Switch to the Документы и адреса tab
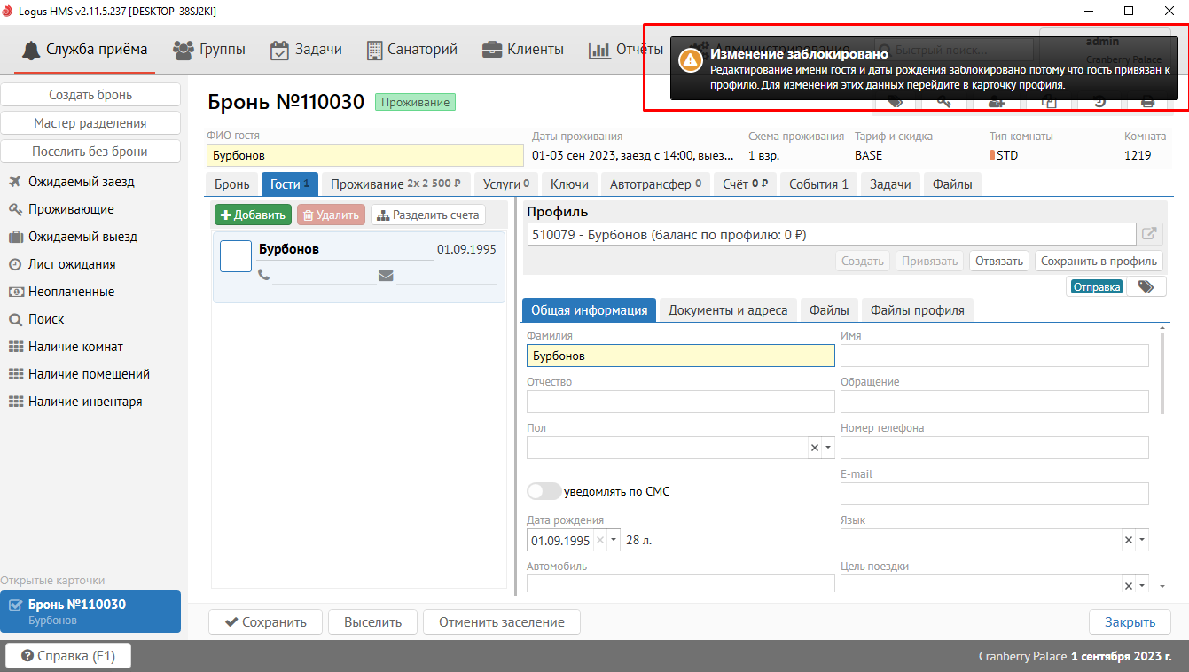The image size is (1189, 672). tap(727, 309)
